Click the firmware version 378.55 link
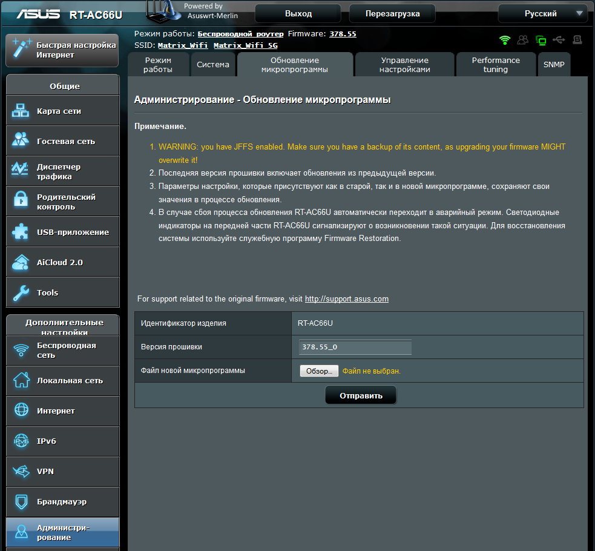This screenshot has height=551, width=595. click(x=343, y=34)
